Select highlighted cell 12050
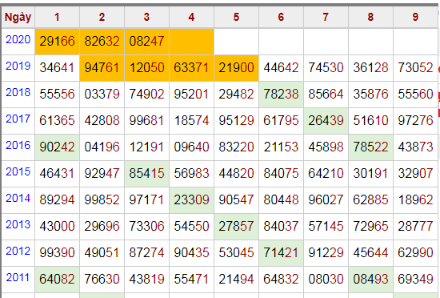 [x=146, y=67]
